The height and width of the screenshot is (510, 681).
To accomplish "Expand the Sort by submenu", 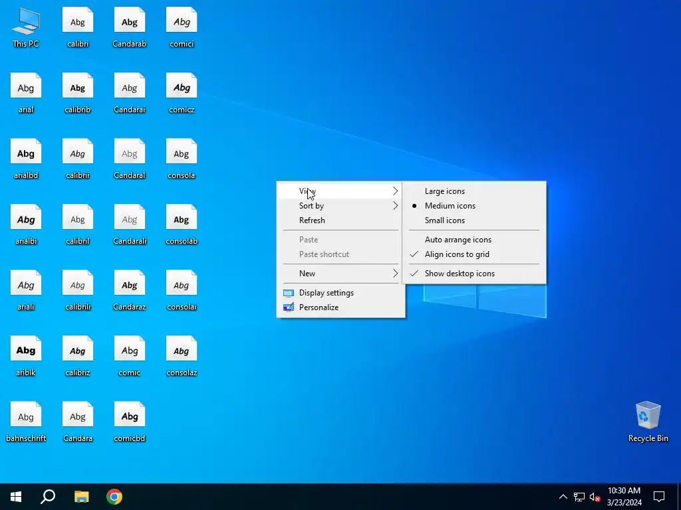I will [341, 206].
